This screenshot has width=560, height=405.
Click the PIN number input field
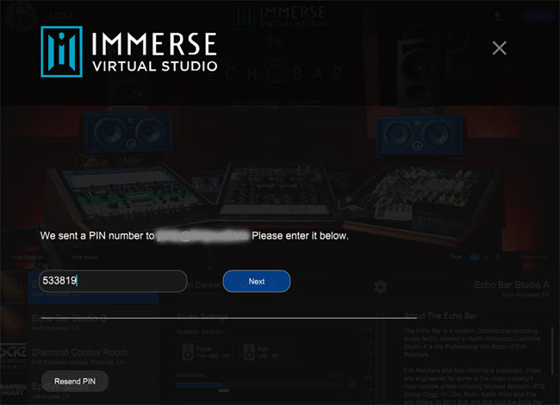pos(113,281)
